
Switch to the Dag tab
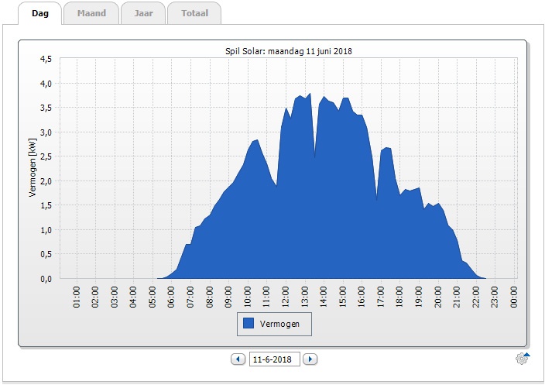(40, 13)
